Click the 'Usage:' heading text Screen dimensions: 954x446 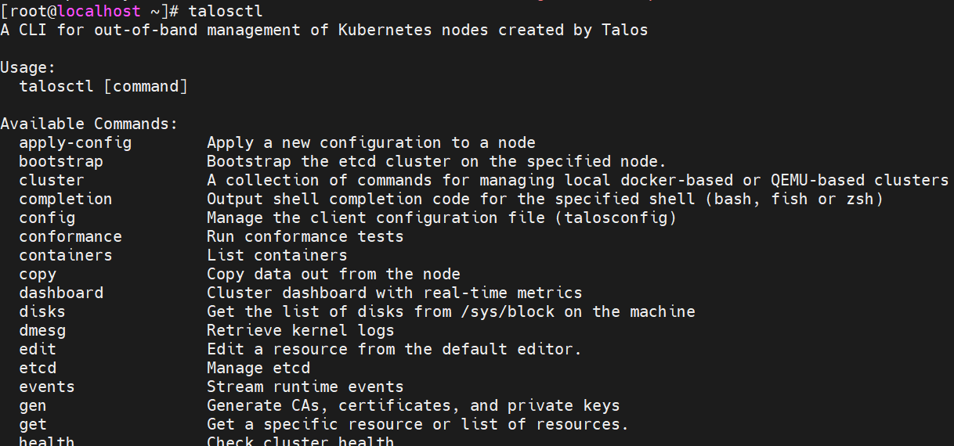(28, 68)
